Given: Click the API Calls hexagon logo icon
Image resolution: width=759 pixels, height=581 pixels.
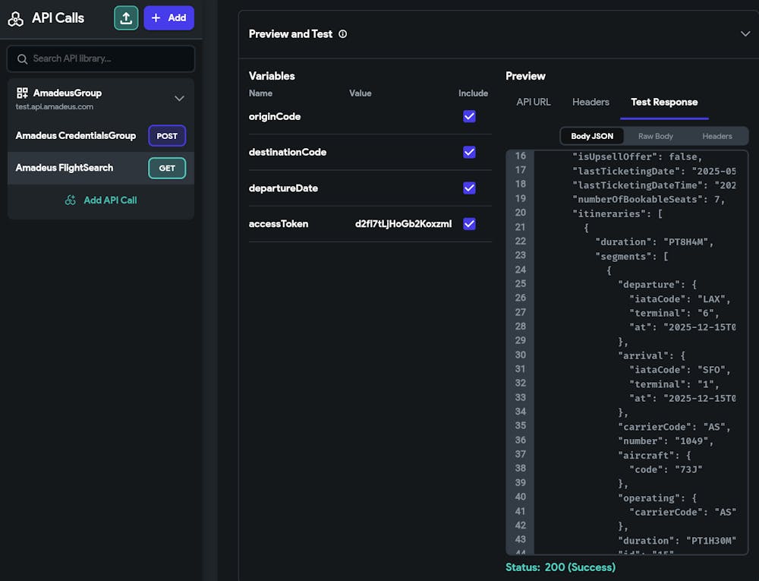Looking at the screenshot, I should point(16,17).
